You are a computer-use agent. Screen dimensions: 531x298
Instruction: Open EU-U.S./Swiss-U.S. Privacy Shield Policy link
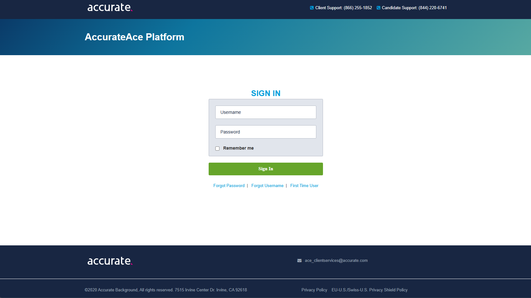pos(370,290)
